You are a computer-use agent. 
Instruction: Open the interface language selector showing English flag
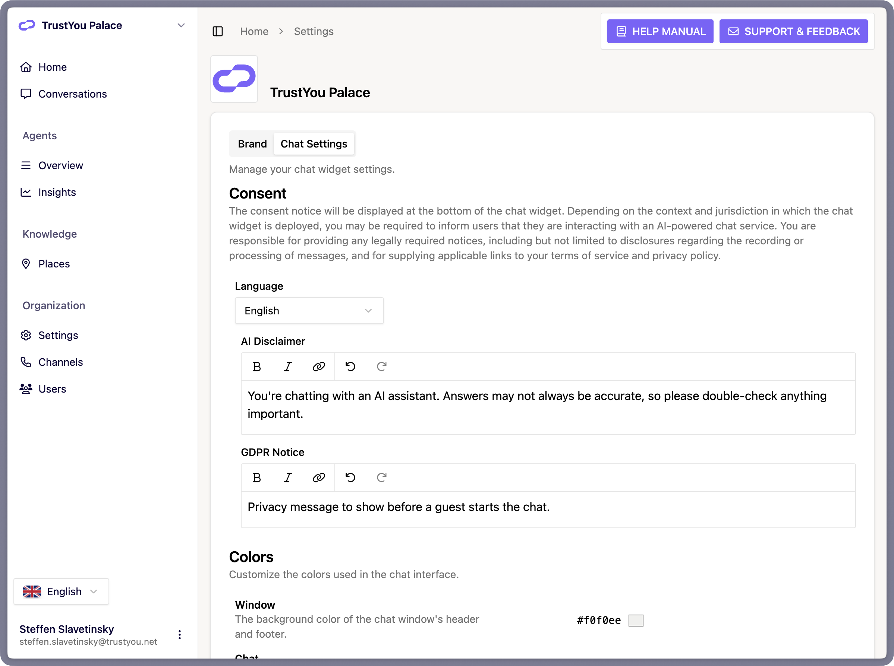coord(61,592)
